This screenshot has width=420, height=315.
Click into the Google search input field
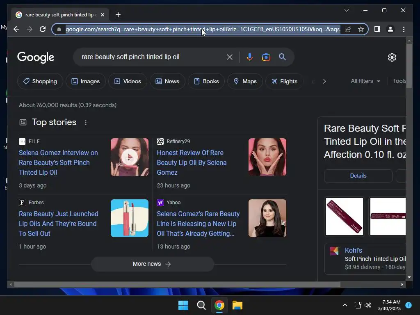(x=153, y=57)
